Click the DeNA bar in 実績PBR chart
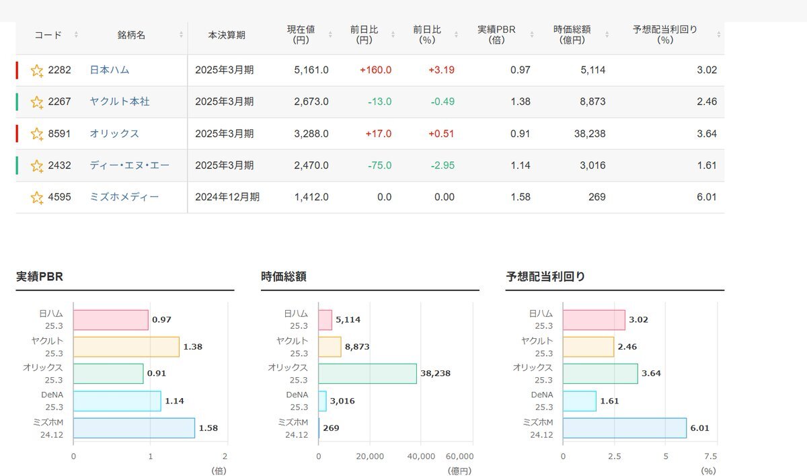Screen dimensions: 807x476 117,401
